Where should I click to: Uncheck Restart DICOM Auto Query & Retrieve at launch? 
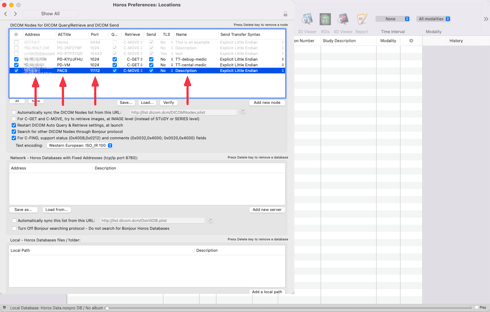[x=14, y=125]
